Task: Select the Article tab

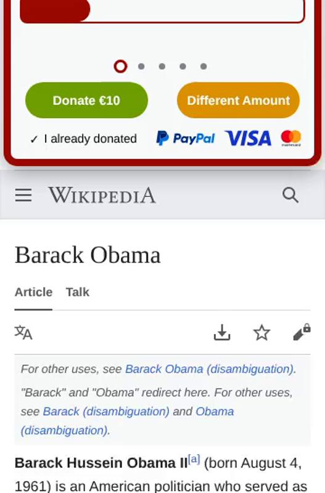Action: tap(33, 292)
